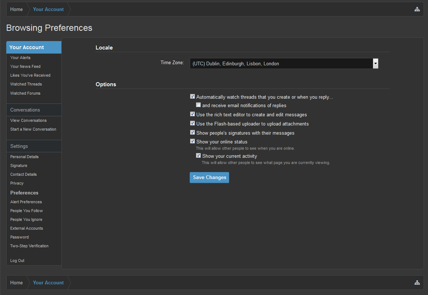Open External Accounts
Image resolution: width=428 pixels, height=295 pixels.
pos(26,228)
